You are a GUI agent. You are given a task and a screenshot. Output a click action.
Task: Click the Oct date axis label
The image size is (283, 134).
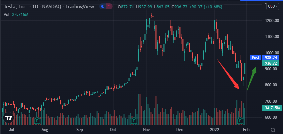click(x=113, y=129)
